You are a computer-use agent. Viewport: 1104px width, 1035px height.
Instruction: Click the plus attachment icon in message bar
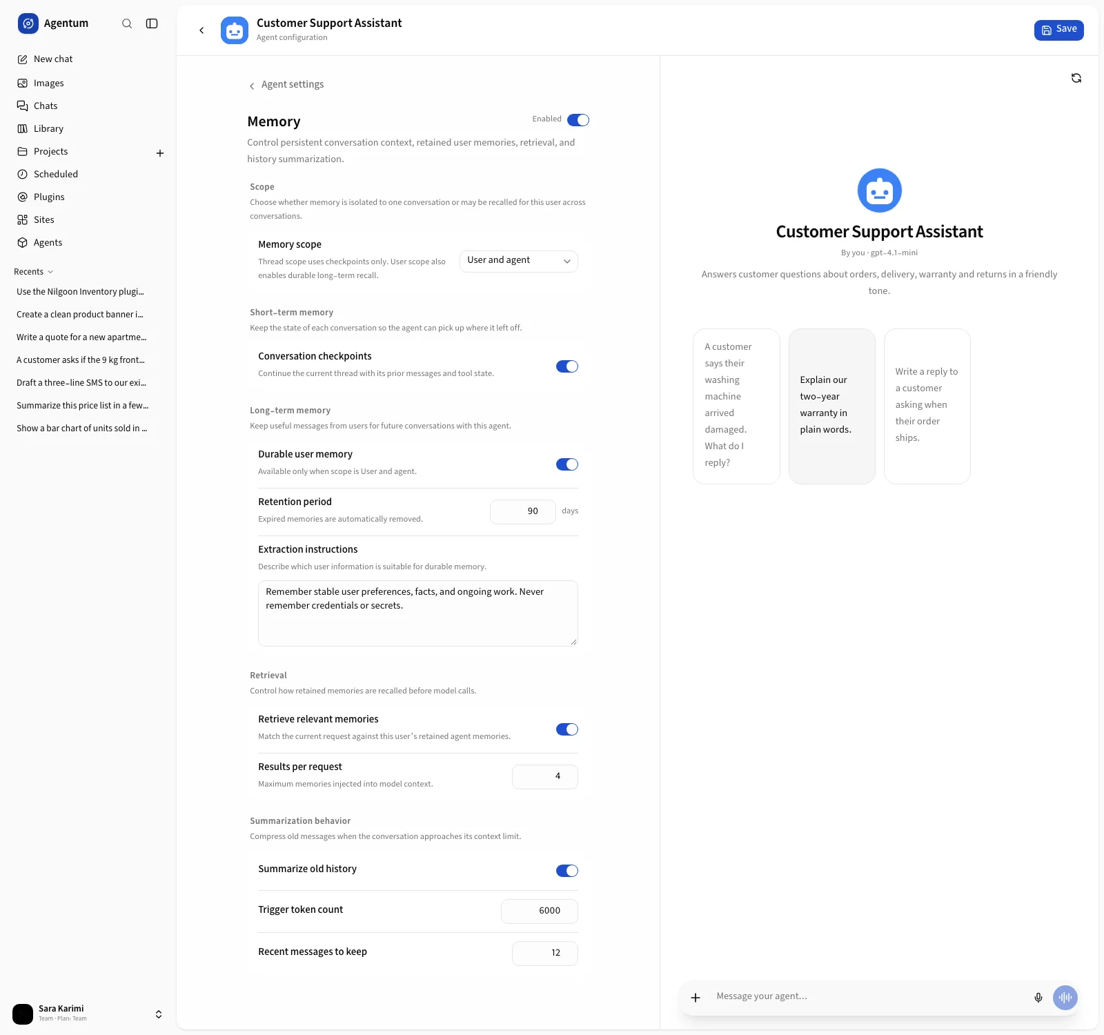(696, 998)
